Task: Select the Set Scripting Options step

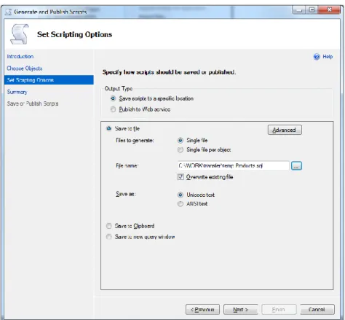Action: (x=49, y=80)
